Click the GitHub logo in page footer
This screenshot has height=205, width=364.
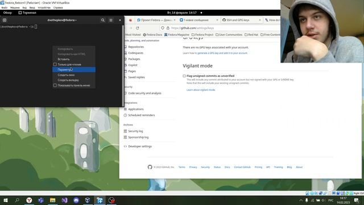pyautogui.click(x=150, y=167)
